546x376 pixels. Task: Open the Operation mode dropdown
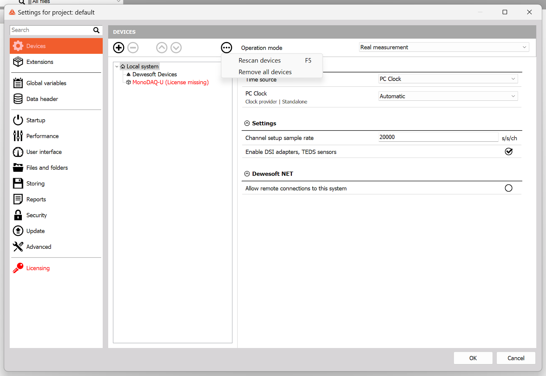pyautogui.click(x=444, y=47)
